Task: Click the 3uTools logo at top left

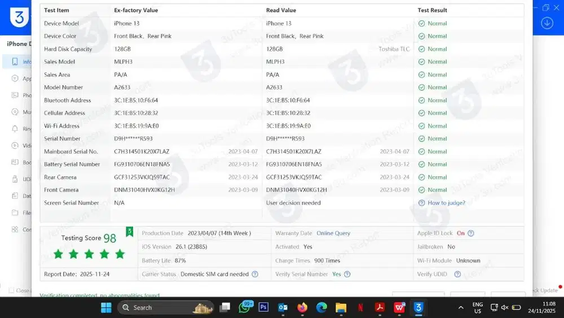Action: pyautogui.click(x=19, y=17)
